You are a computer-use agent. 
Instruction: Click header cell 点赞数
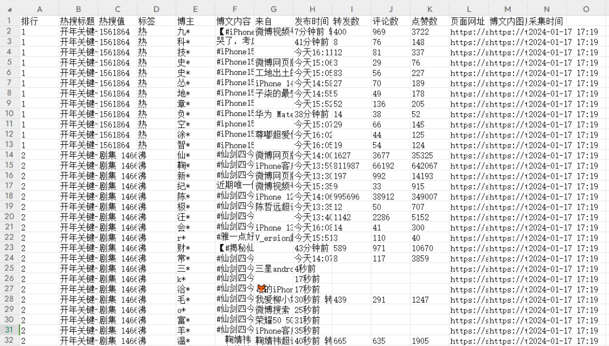[x=430, y=21]
